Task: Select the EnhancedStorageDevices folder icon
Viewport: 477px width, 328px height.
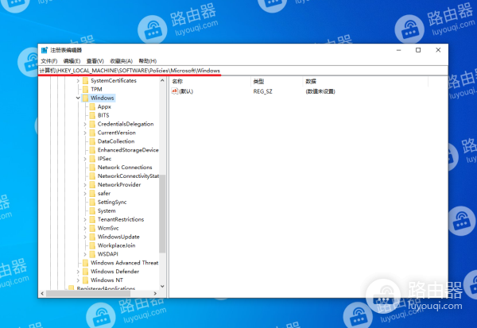Action: point(92,150)
